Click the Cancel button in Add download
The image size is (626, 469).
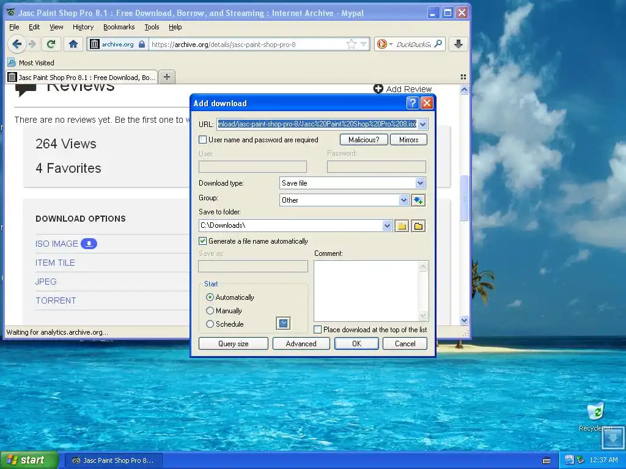pos(405,343)
